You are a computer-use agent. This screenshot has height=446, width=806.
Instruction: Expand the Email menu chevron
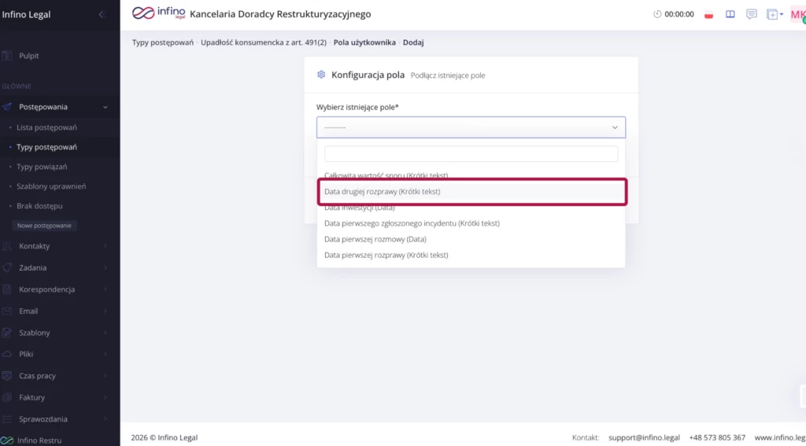pos(105,311)
